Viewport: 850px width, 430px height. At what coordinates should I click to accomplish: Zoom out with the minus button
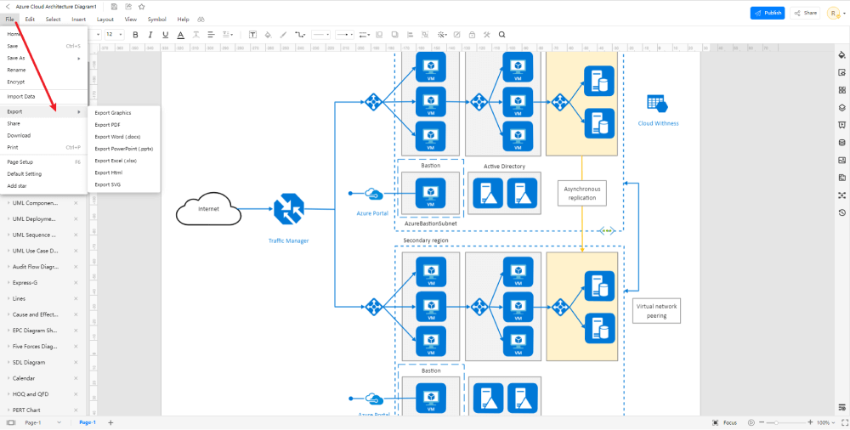pos(762,422)
